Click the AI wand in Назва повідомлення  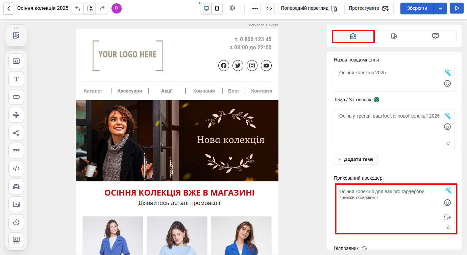point(447,73)
